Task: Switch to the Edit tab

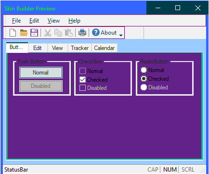Action: 38,48
